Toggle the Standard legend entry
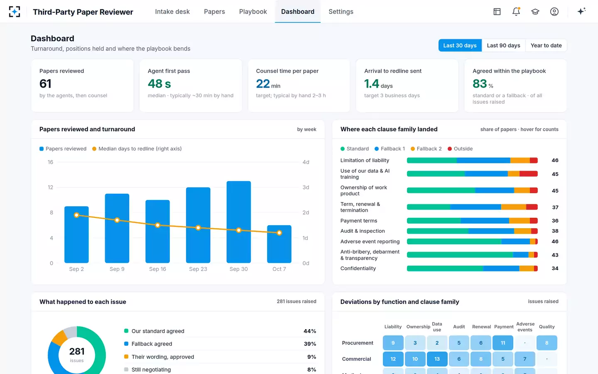 (x=355, y=149)
